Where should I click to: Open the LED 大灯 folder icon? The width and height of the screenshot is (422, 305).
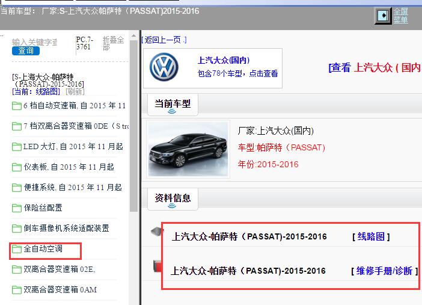pos(17,147)
